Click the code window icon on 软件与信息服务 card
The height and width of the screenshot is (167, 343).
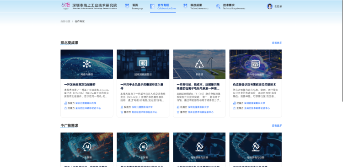256,64
